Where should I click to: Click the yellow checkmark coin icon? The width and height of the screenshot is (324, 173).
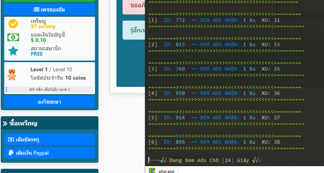coord(13,24)
